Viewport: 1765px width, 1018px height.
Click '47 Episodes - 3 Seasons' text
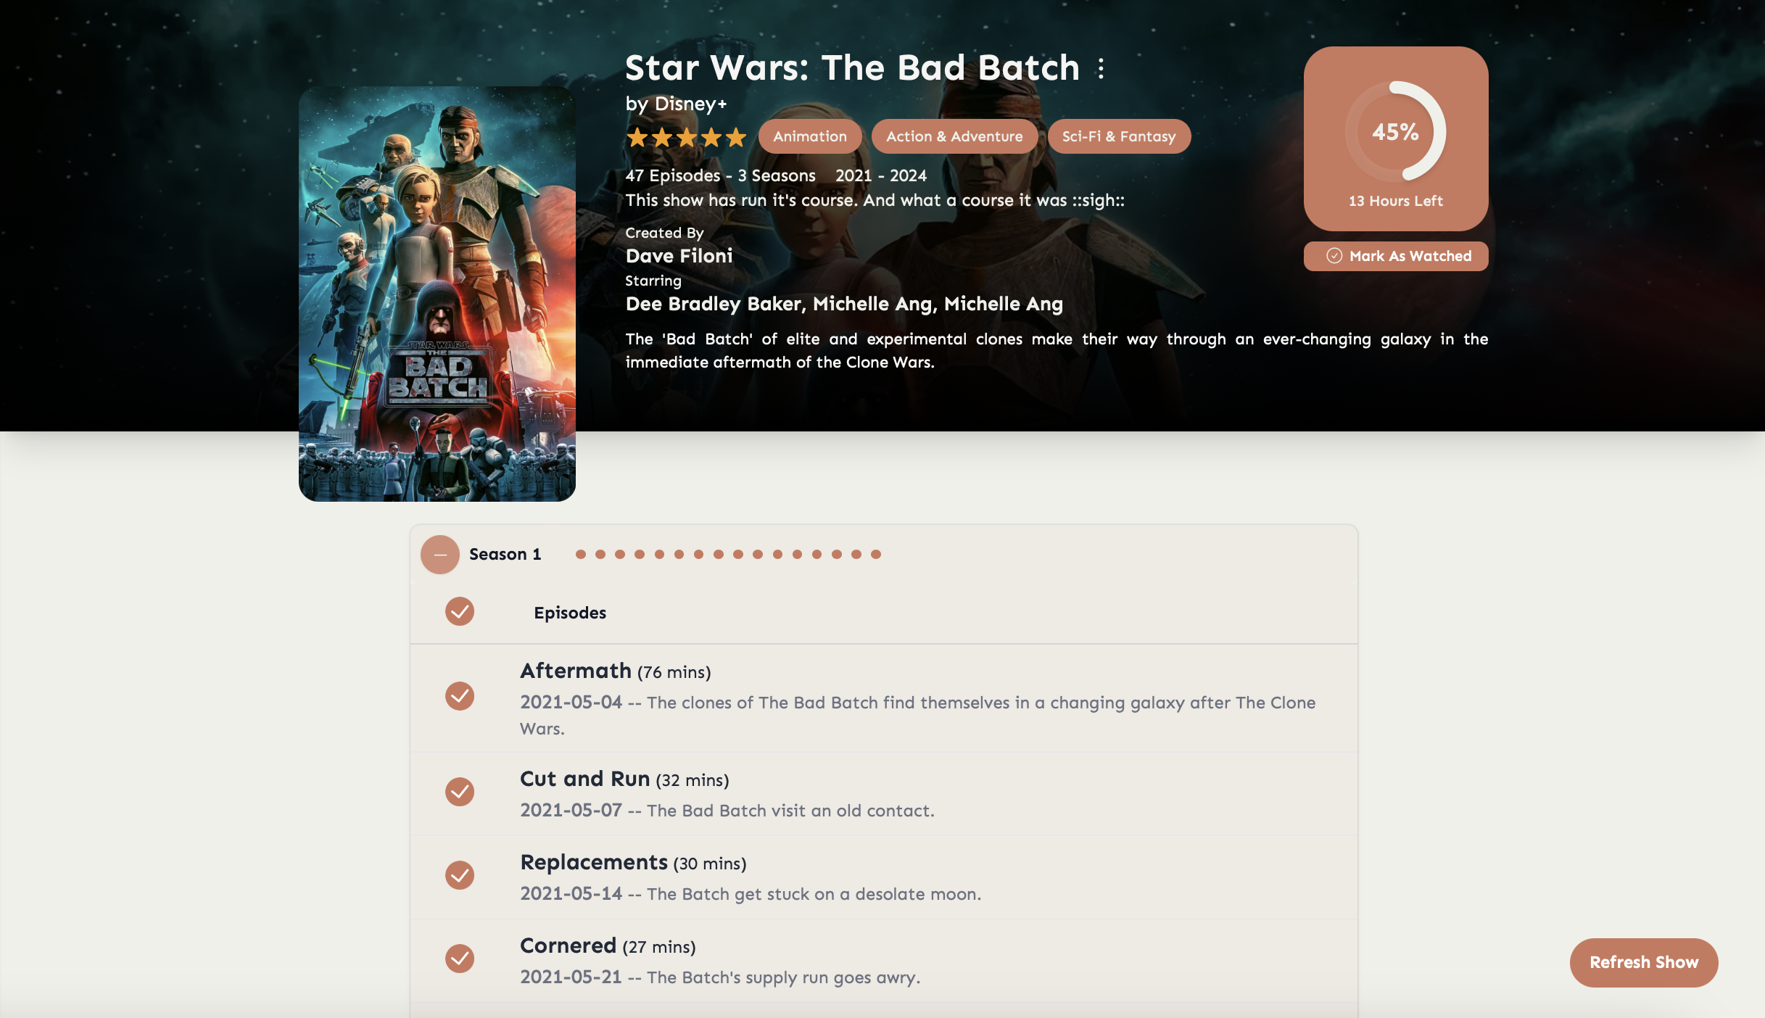(721, 175)
